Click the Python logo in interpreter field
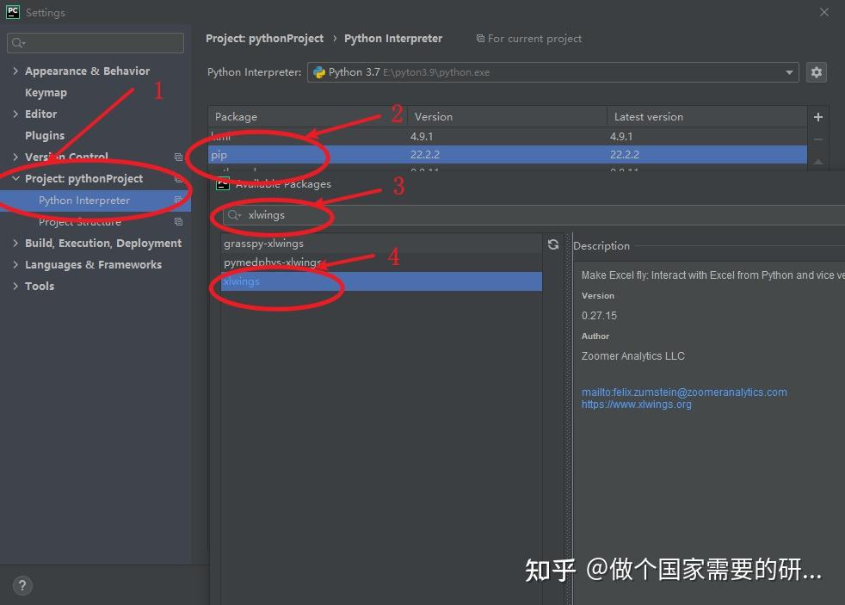Image resolution: width=845 pixels, height=605 pixels. point(319,72)
